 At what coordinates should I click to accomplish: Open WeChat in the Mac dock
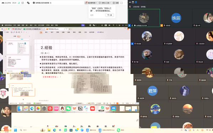click(68, 108)
